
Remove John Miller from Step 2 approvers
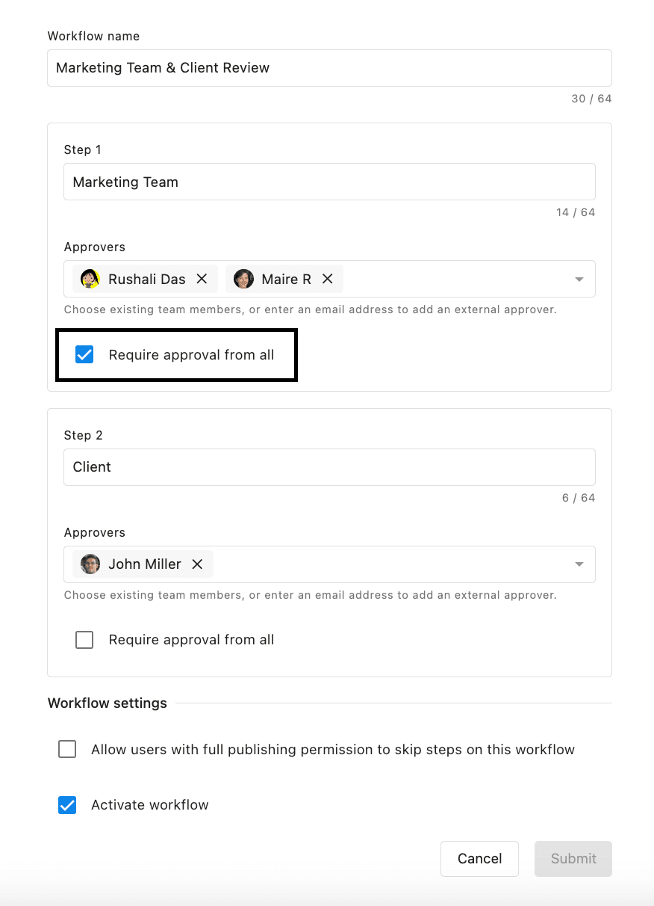[197, 564]
